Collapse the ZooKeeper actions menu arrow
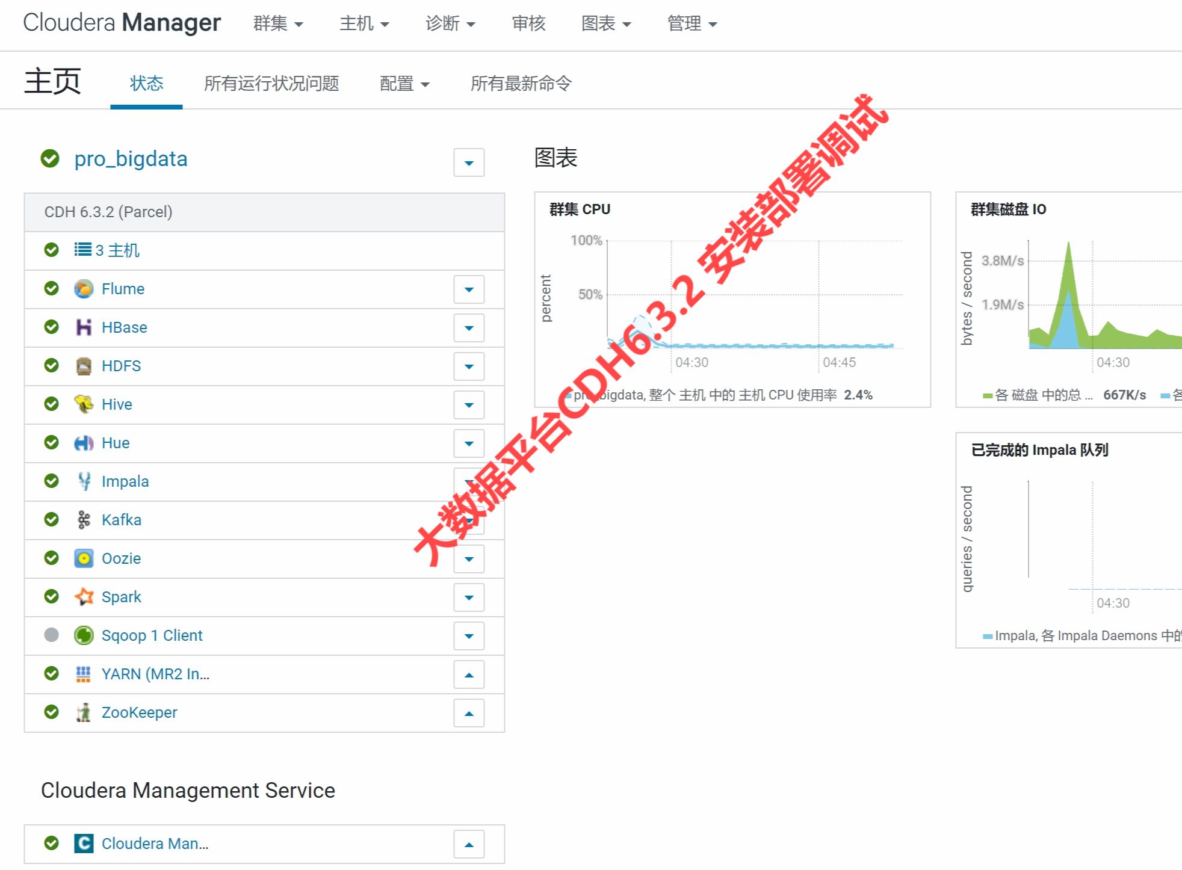 click(469, 713)
